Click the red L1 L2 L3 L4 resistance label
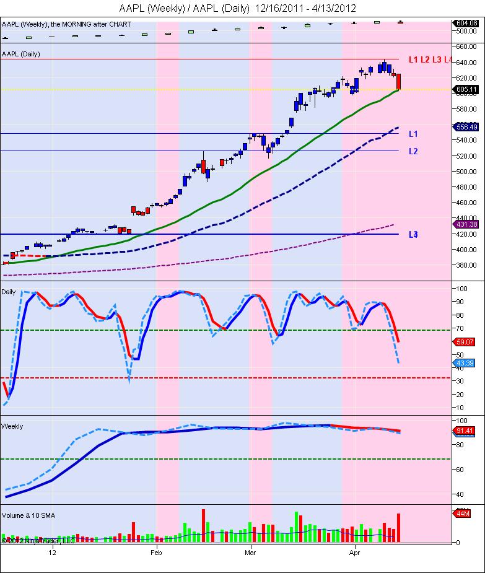Image resolution: width=485 pixels, height=573 pixels. [430, 59]
